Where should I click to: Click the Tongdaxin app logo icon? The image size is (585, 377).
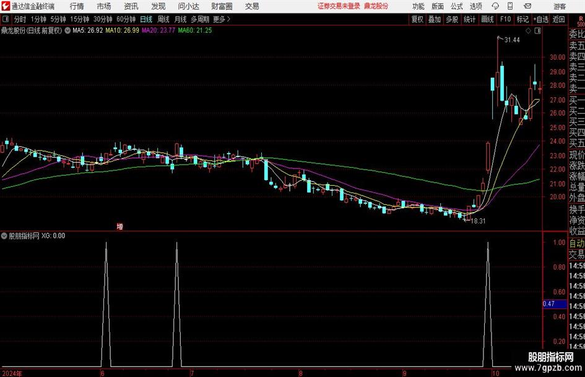pyautogui.click(x=6, y=6)
